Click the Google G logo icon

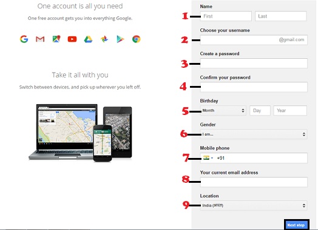[x=24, y=39]
